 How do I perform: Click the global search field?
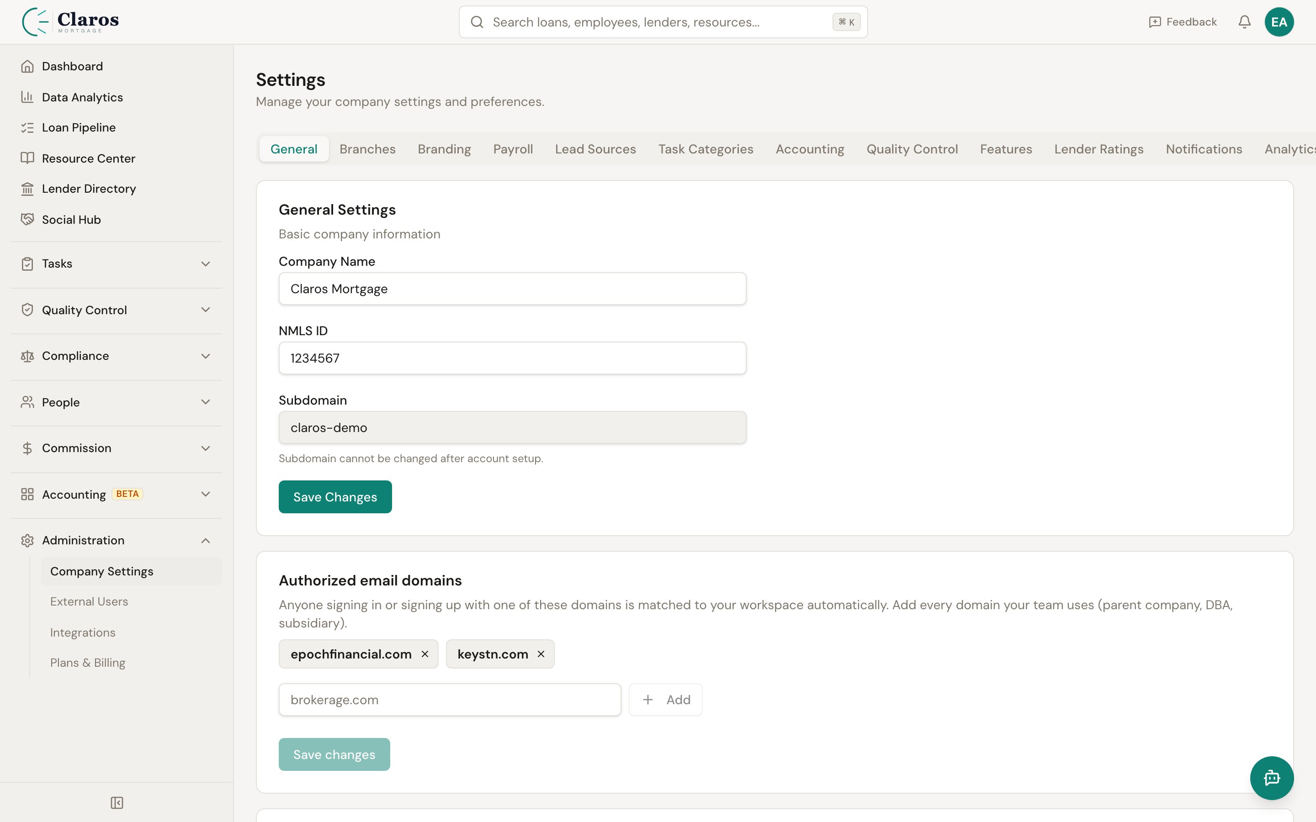pyautogui.click(x=663, y=22)
